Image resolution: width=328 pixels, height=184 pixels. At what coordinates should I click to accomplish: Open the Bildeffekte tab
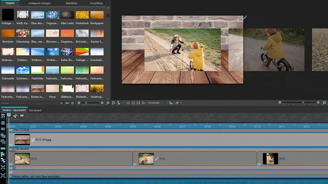point(71,3)
